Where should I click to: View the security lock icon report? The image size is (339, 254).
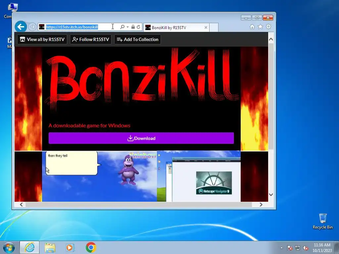click(x=133, y=27)
